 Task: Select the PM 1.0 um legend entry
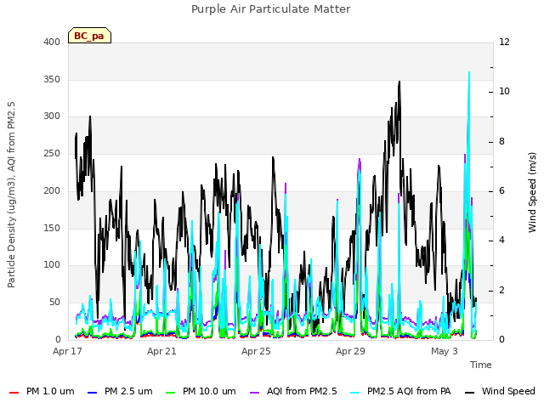(42, 391)
